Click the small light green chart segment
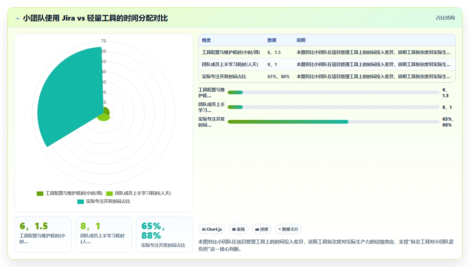Image resolution: width=470 pixels, height=267 pixels. point(104,118)
